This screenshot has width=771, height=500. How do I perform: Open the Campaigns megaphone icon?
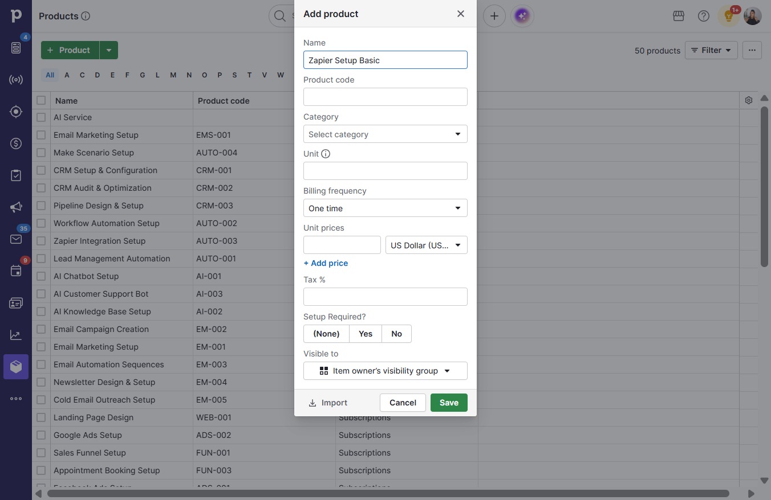coord(16,207)
